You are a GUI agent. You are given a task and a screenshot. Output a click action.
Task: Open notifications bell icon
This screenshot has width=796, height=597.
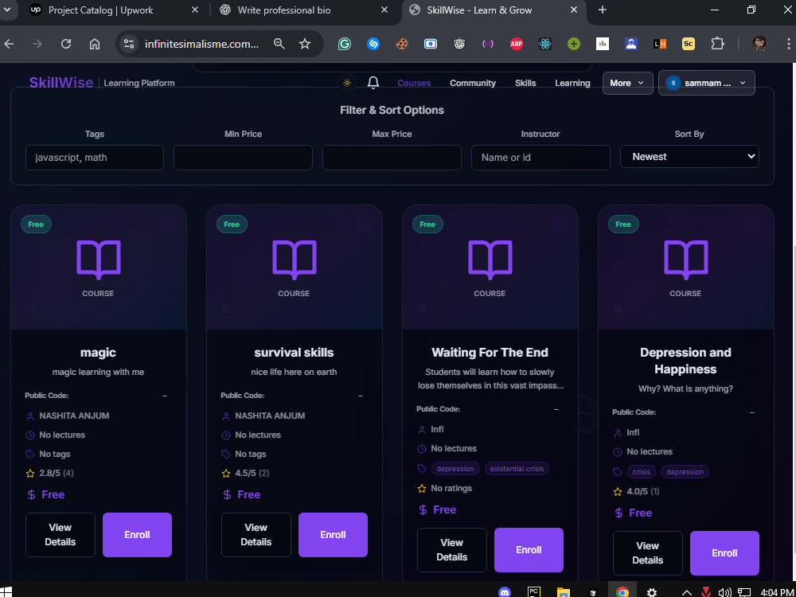click(373, 83)
